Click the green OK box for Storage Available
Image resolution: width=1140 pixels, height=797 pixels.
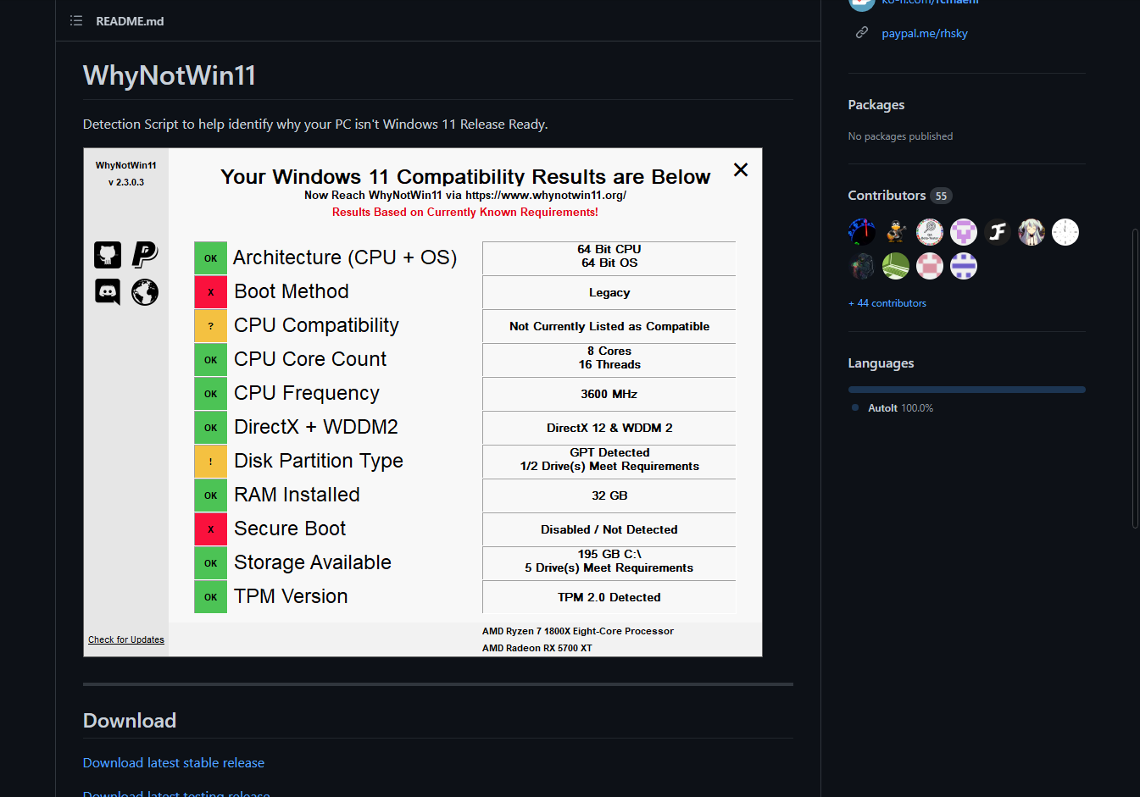click(x=211, y=563)
